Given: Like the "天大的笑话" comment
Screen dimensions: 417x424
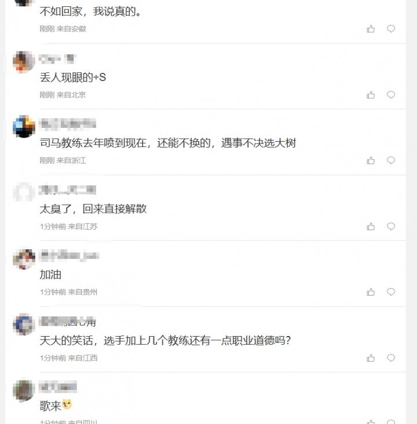Looking at the screenshot, I should click(x=371, y=358).
